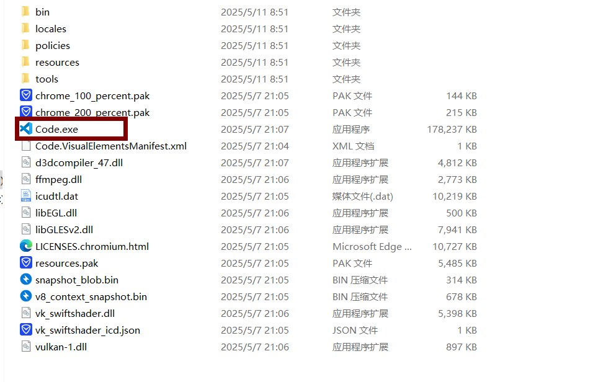Click the blank icon of Code.VisualElementsManifest.xml

(x=26, y=146)
